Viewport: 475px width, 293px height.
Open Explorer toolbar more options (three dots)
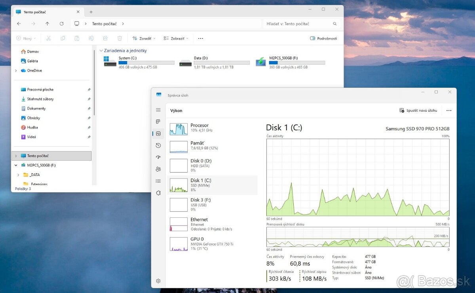(201, 38)
